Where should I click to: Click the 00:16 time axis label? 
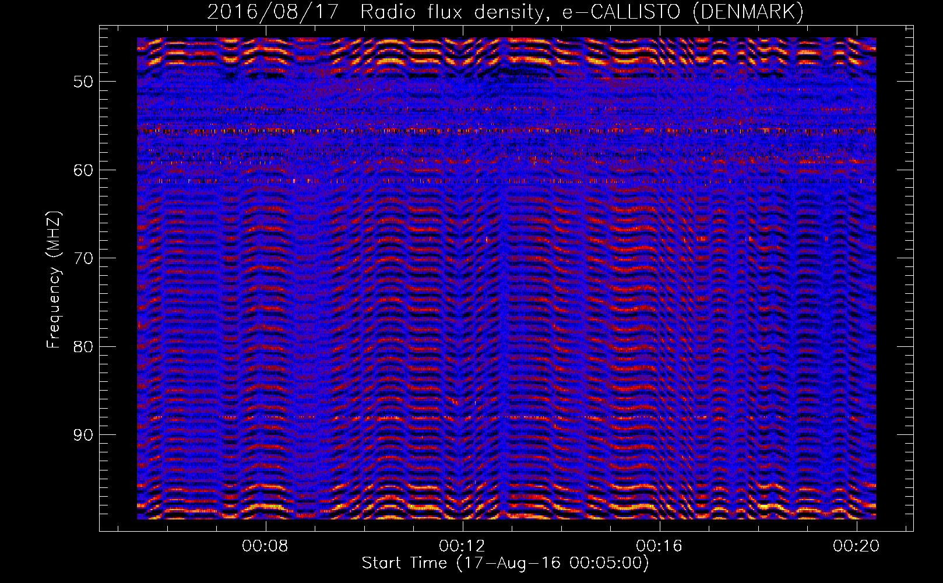point(659,546)
